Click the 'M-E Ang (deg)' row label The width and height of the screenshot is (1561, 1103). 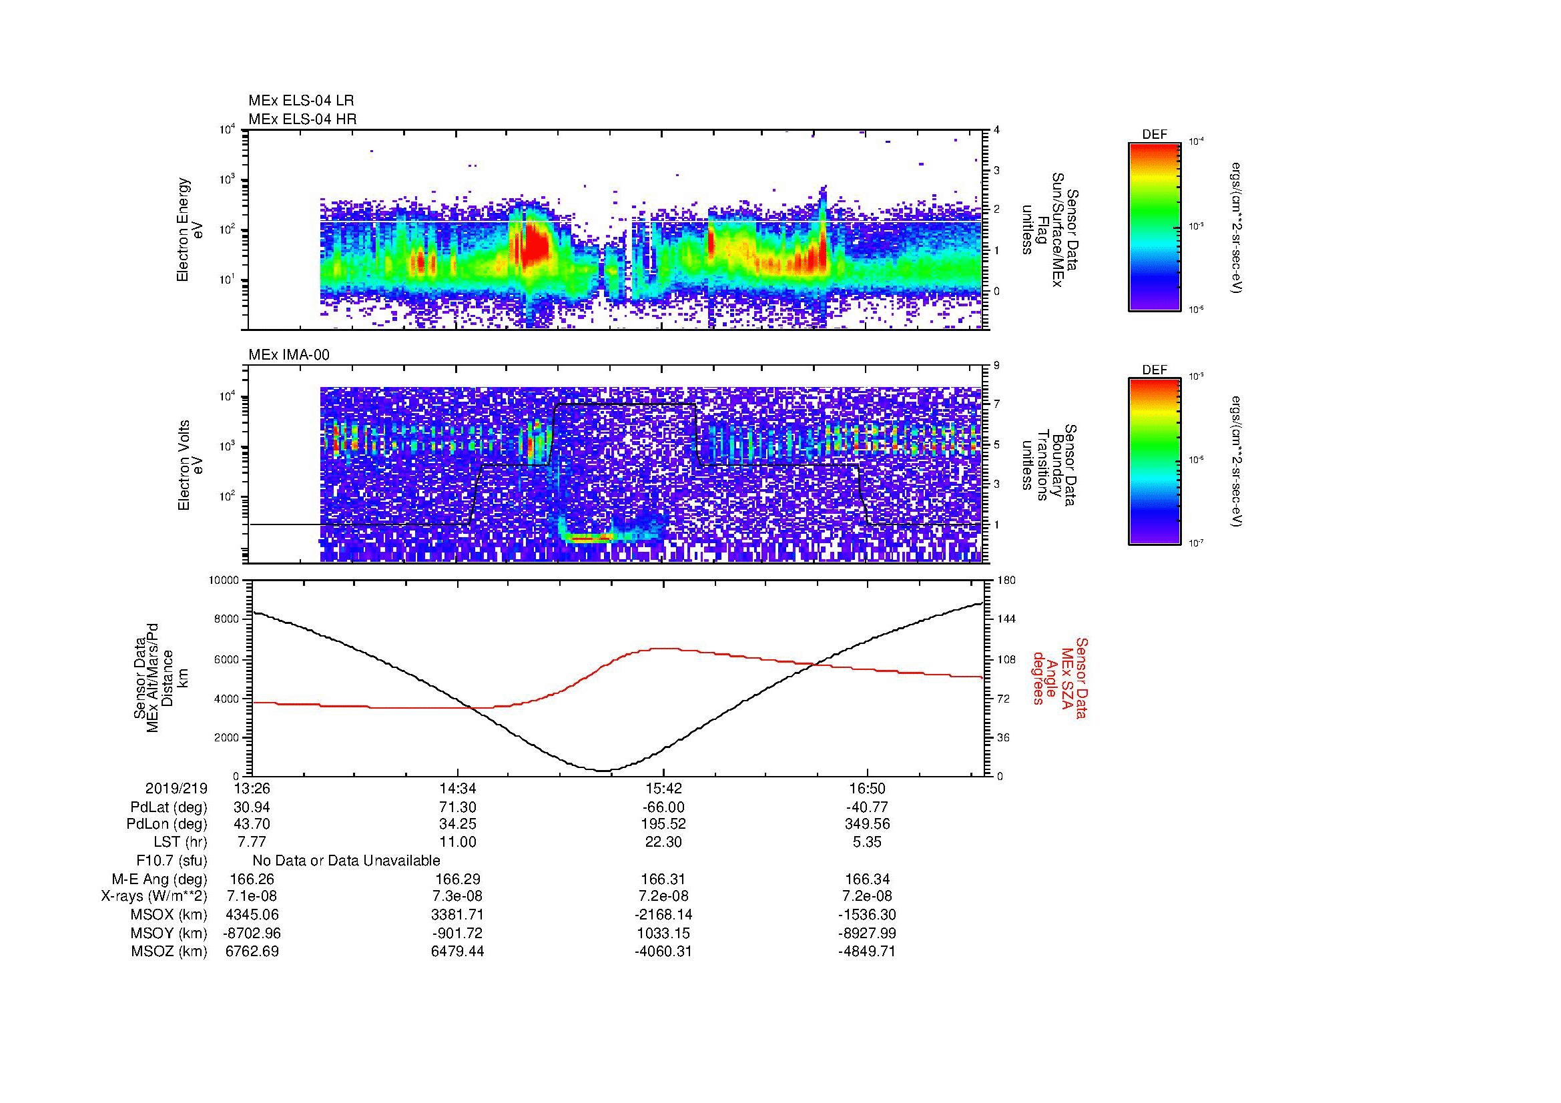[160, 879]
